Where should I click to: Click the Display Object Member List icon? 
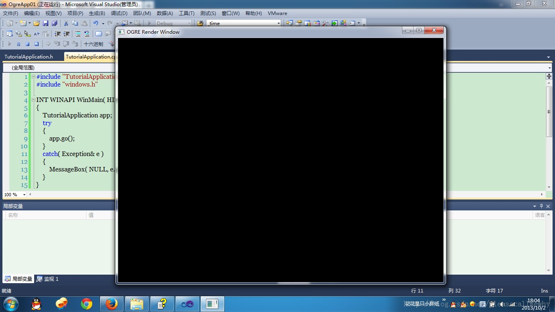coord(10,34)
